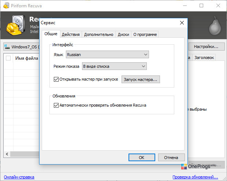This screenshot has height=181, width=227.
Task: Close the Сервис dialog
Action: click(182, 23)
